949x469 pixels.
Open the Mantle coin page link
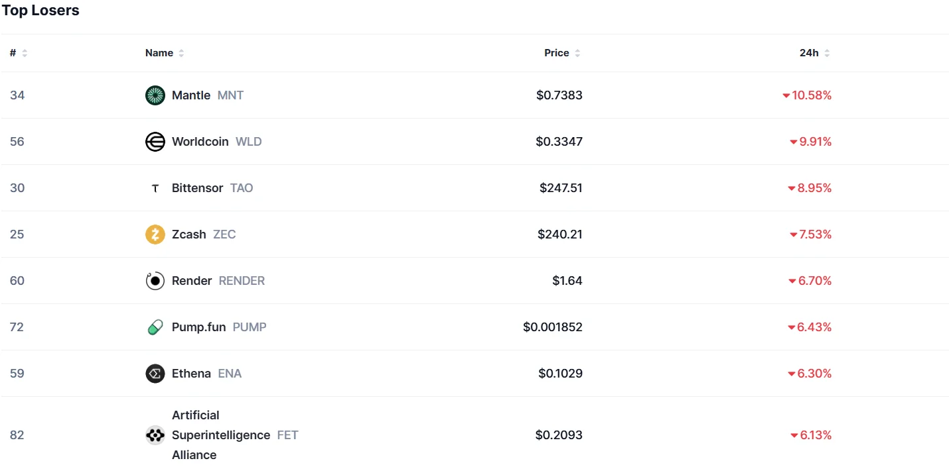coord(191,95)
